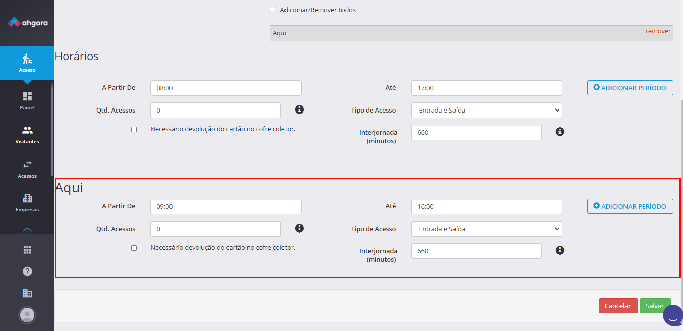This screenshot has height=331, width=683.
Task: Show info for Qtd. Acessos in Horários
Action: click(299, 109)
